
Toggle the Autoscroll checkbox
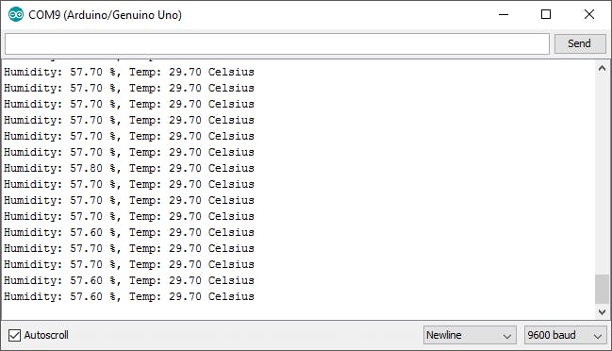pos(14,335)
